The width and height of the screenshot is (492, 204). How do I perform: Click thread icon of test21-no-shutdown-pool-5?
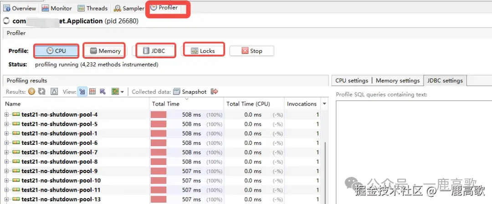[x=15, y=124]
